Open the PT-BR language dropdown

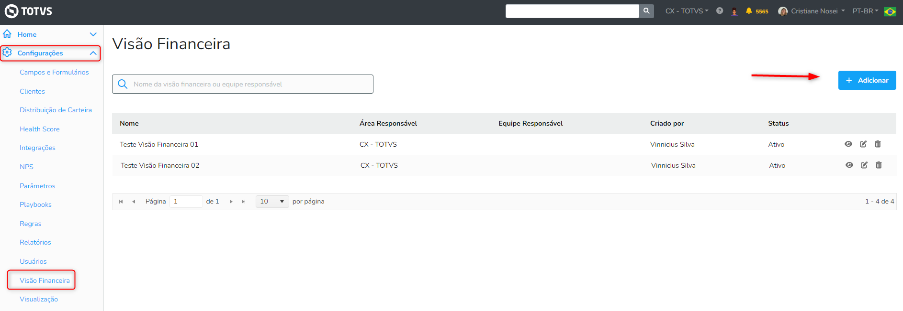tap(865, 11)
